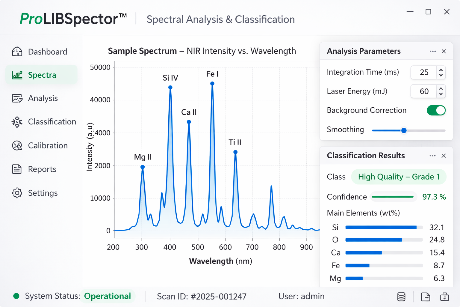The image size is (460, 307).
Task: Click the Classification nodes icon in sidebar
Action: click(x=17, y=122)
